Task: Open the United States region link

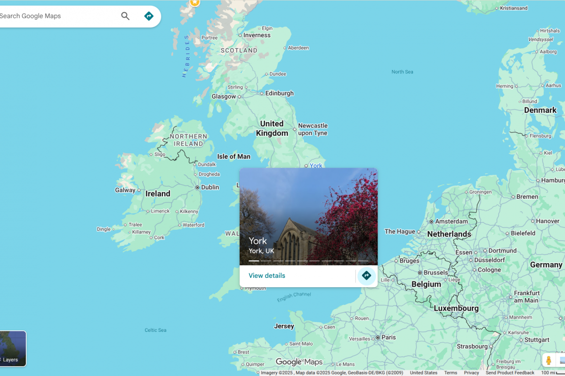Action: (x=423, y=373)
